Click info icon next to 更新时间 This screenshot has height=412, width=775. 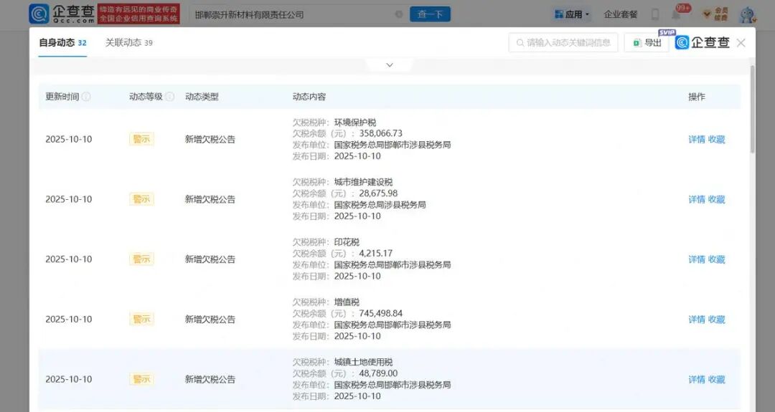86,97
